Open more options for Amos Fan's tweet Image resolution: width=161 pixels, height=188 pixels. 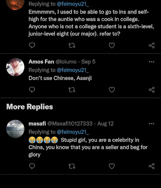(151, 62)
